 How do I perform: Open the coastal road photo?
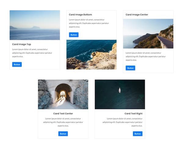click(x=148, y=34)
